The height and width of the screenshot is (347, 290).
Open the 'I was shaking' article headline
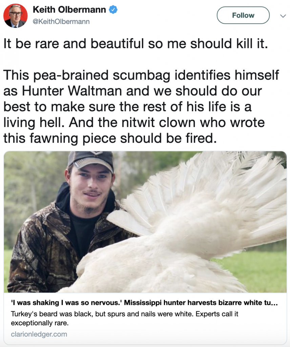(x=144, y=303)
